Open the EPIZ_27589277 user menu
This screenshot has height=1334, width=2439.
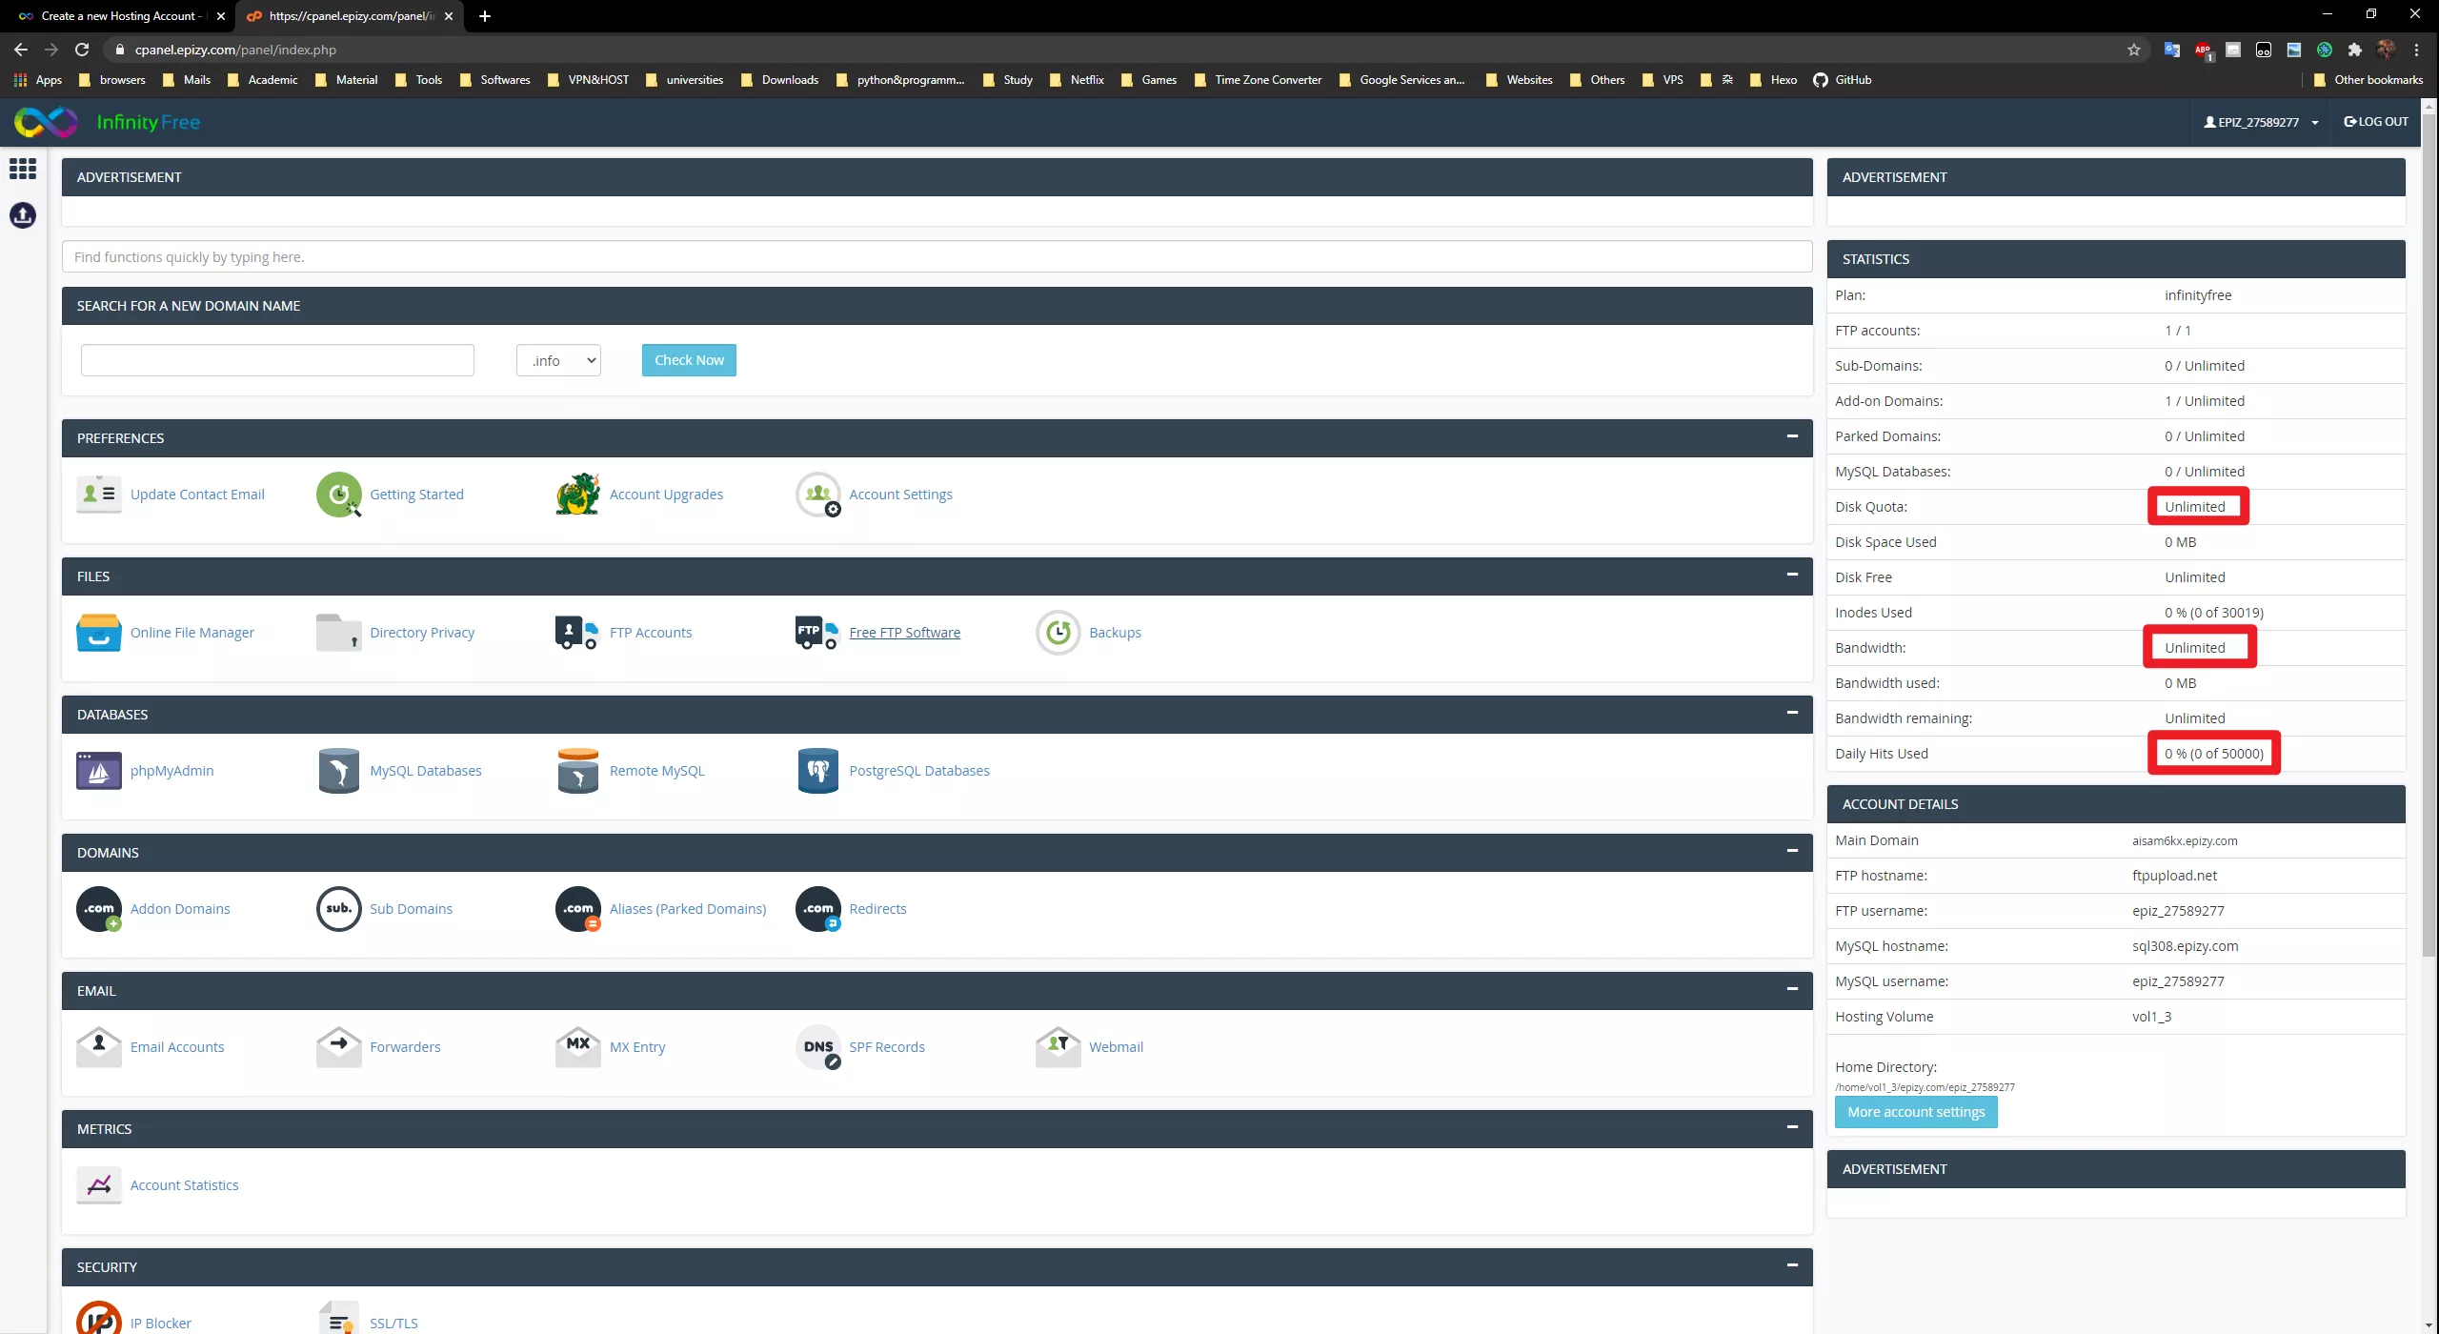tap(2260, 122)
